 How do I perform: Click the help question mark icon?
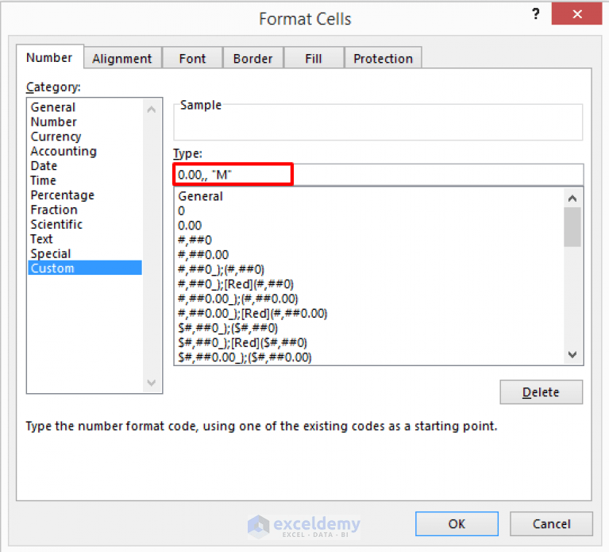[536, 14]
